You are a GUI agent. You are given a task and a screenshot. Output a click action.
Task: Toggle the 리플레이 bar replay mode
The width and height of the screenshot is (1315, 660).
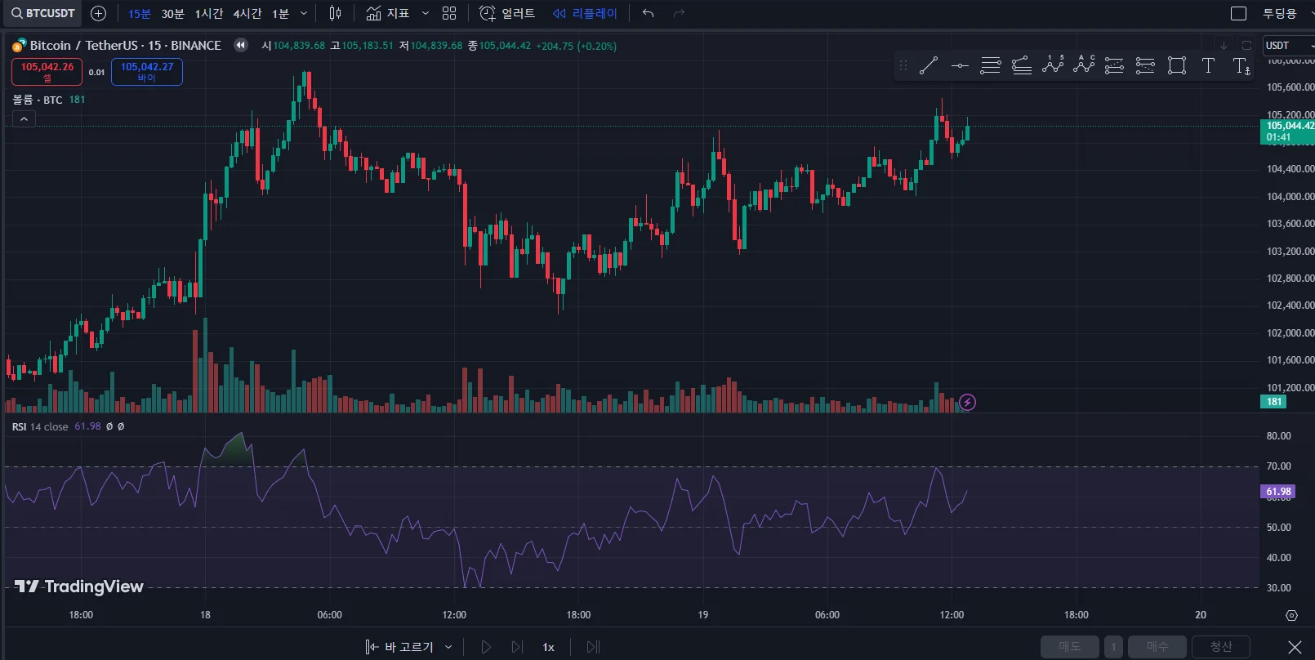[x=585, y=13]
